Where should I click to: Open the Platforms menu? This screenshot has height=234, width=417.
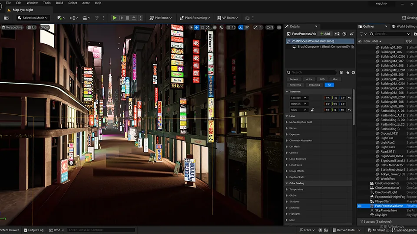point(160,18)
